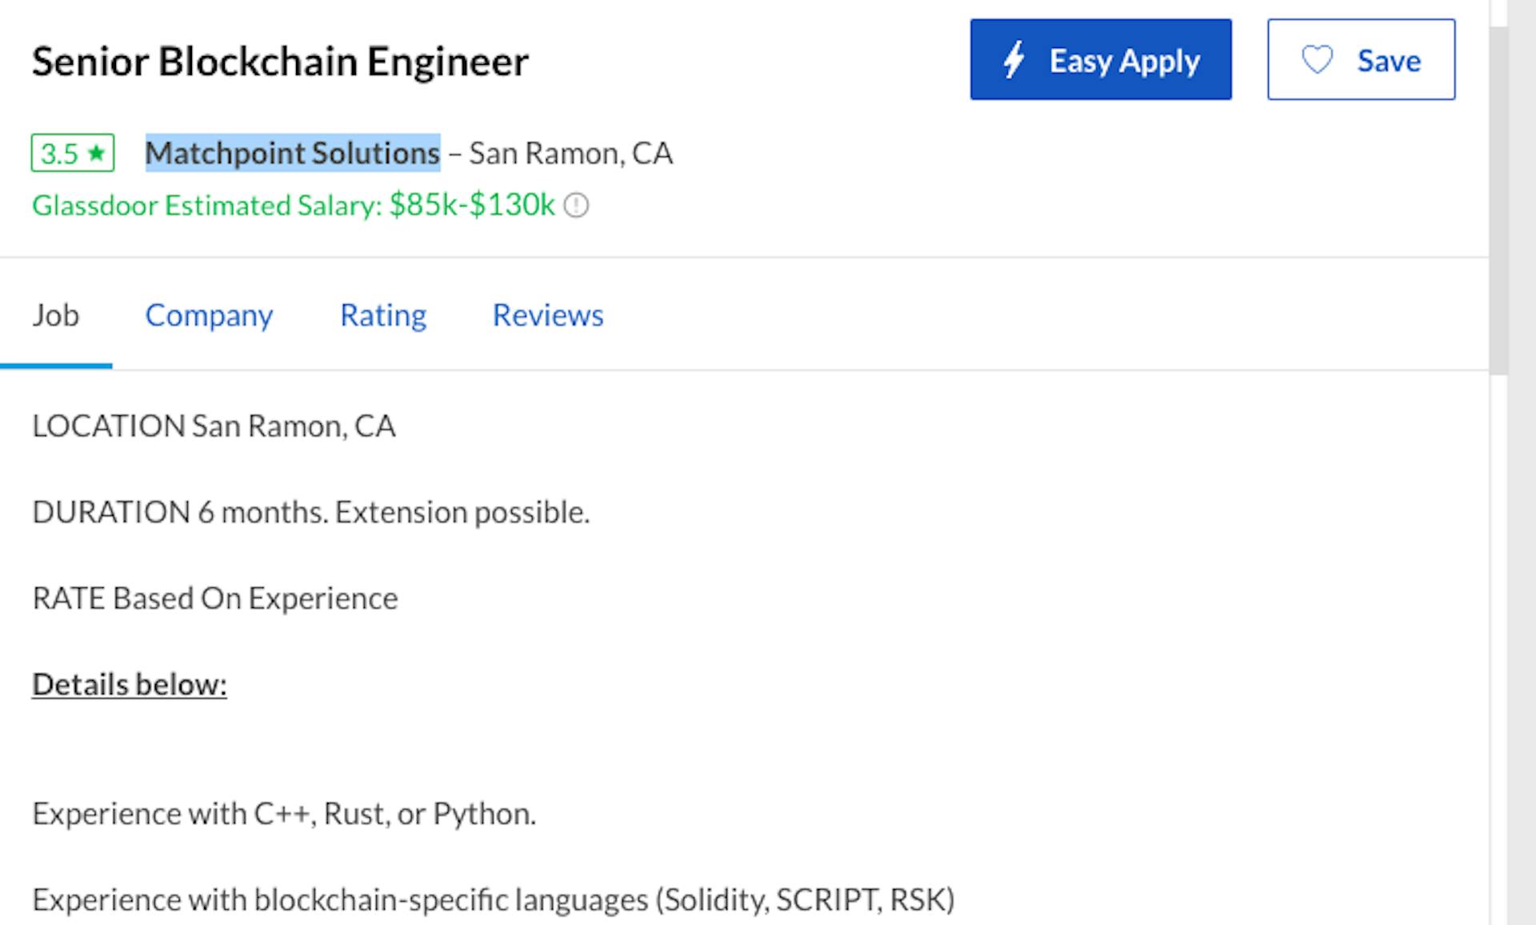Screen dimensions: 1536x925
Task: Open the Rating tab
Action: tap(383, 315)
